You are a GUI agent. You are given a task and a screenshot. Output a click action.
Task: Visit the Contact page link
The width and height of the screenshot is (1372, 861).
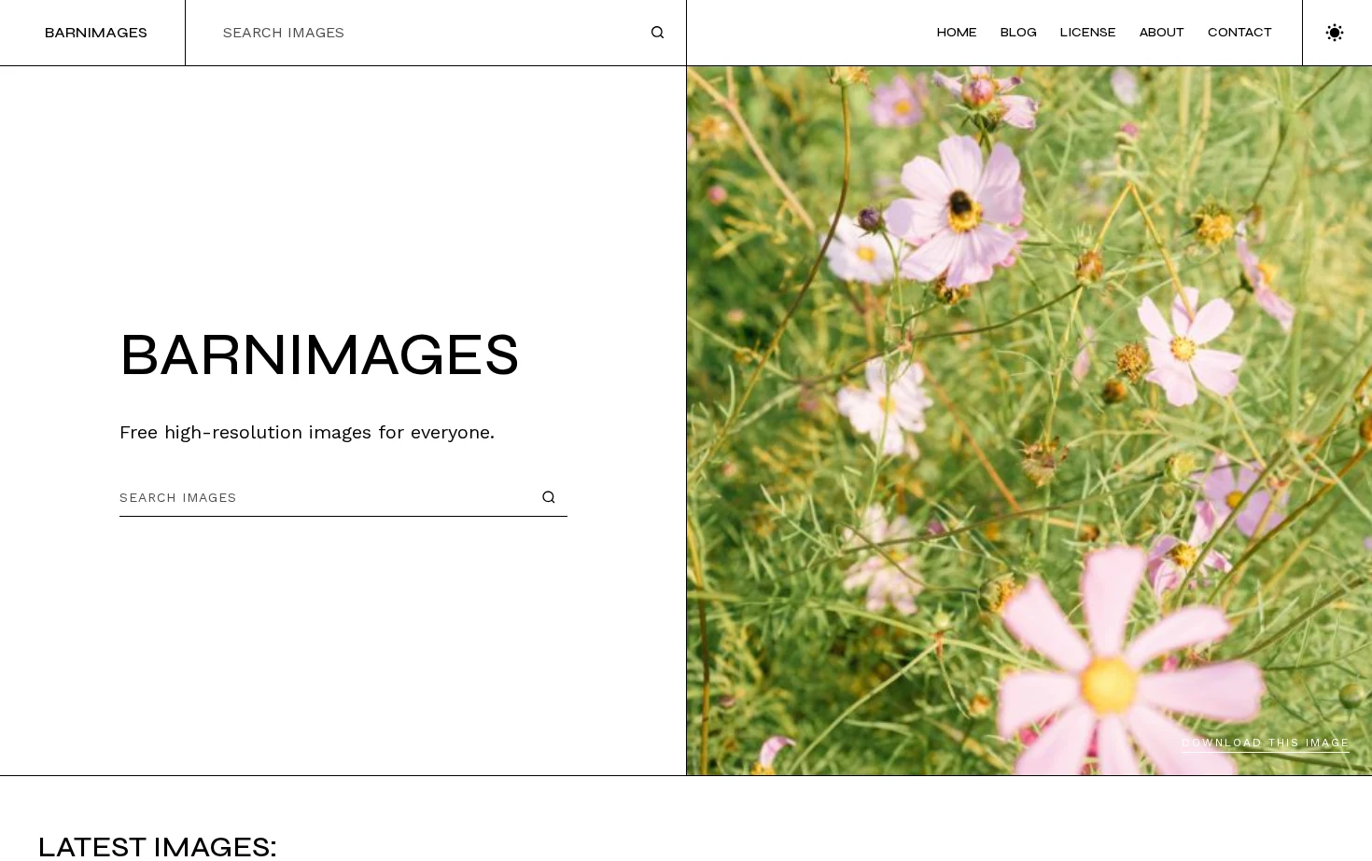coord(1239,33)
